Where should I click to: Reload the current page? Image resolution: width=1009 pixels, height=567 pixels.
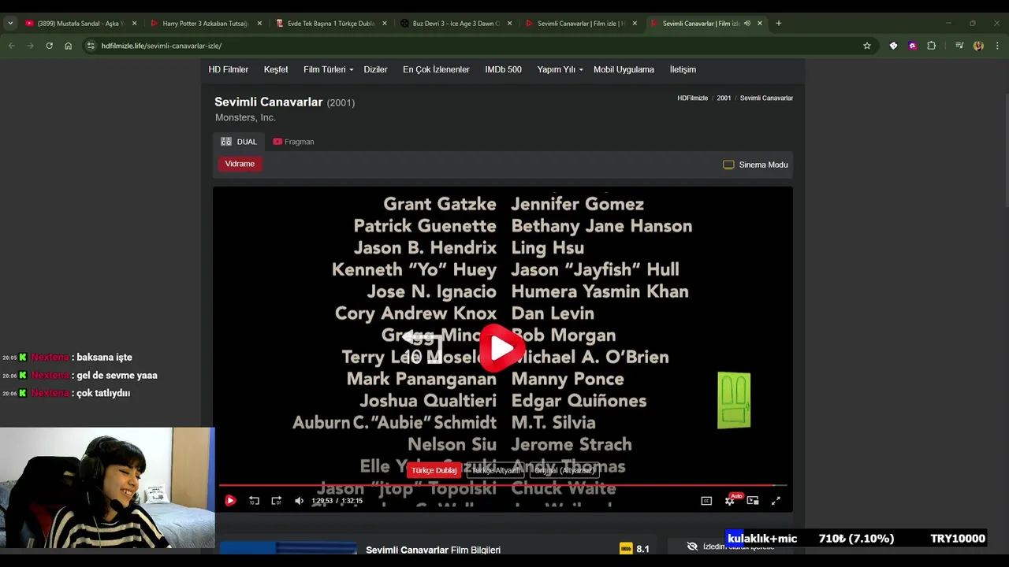pyautogui.click(x=49, y=46)
